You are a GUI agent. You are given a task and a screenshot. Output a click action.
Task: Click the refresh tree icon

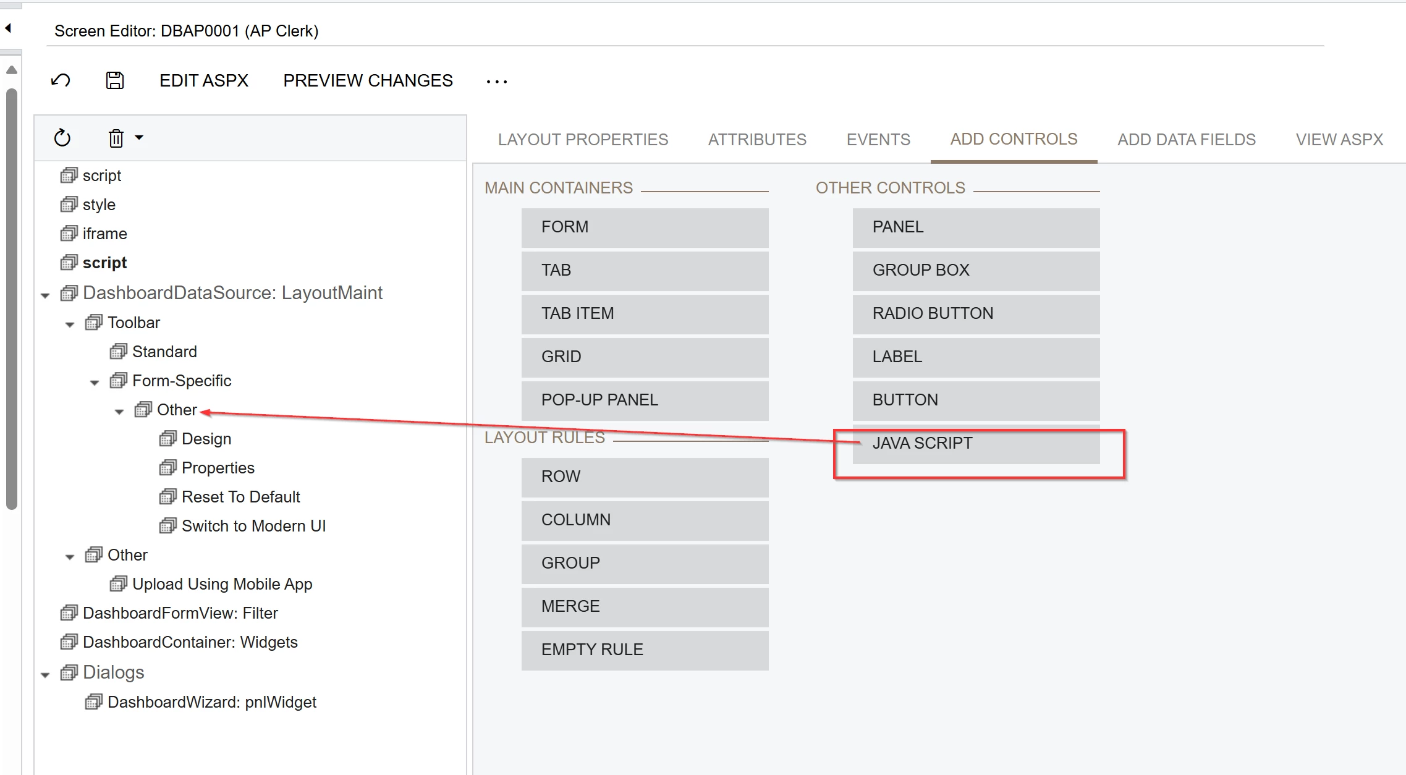[62, 138]
